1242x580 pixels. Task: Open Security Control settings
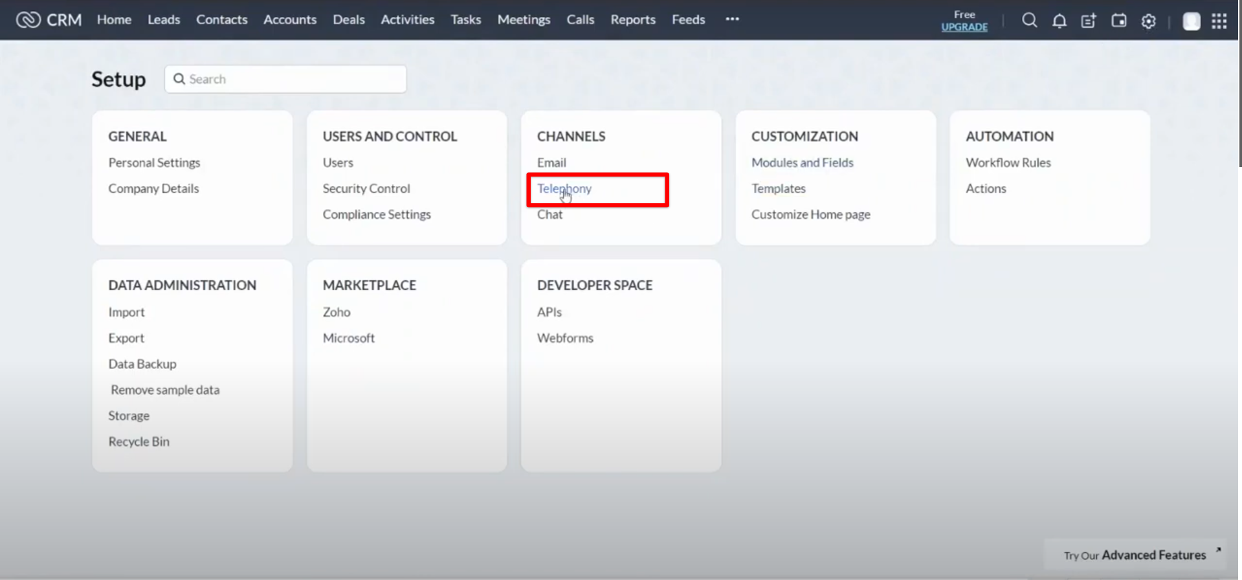366,188
